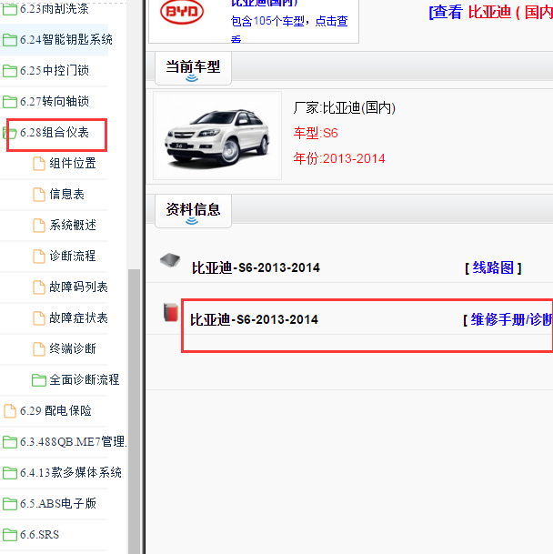Click the BYD brand logo
553x554 pixels.
182,12
